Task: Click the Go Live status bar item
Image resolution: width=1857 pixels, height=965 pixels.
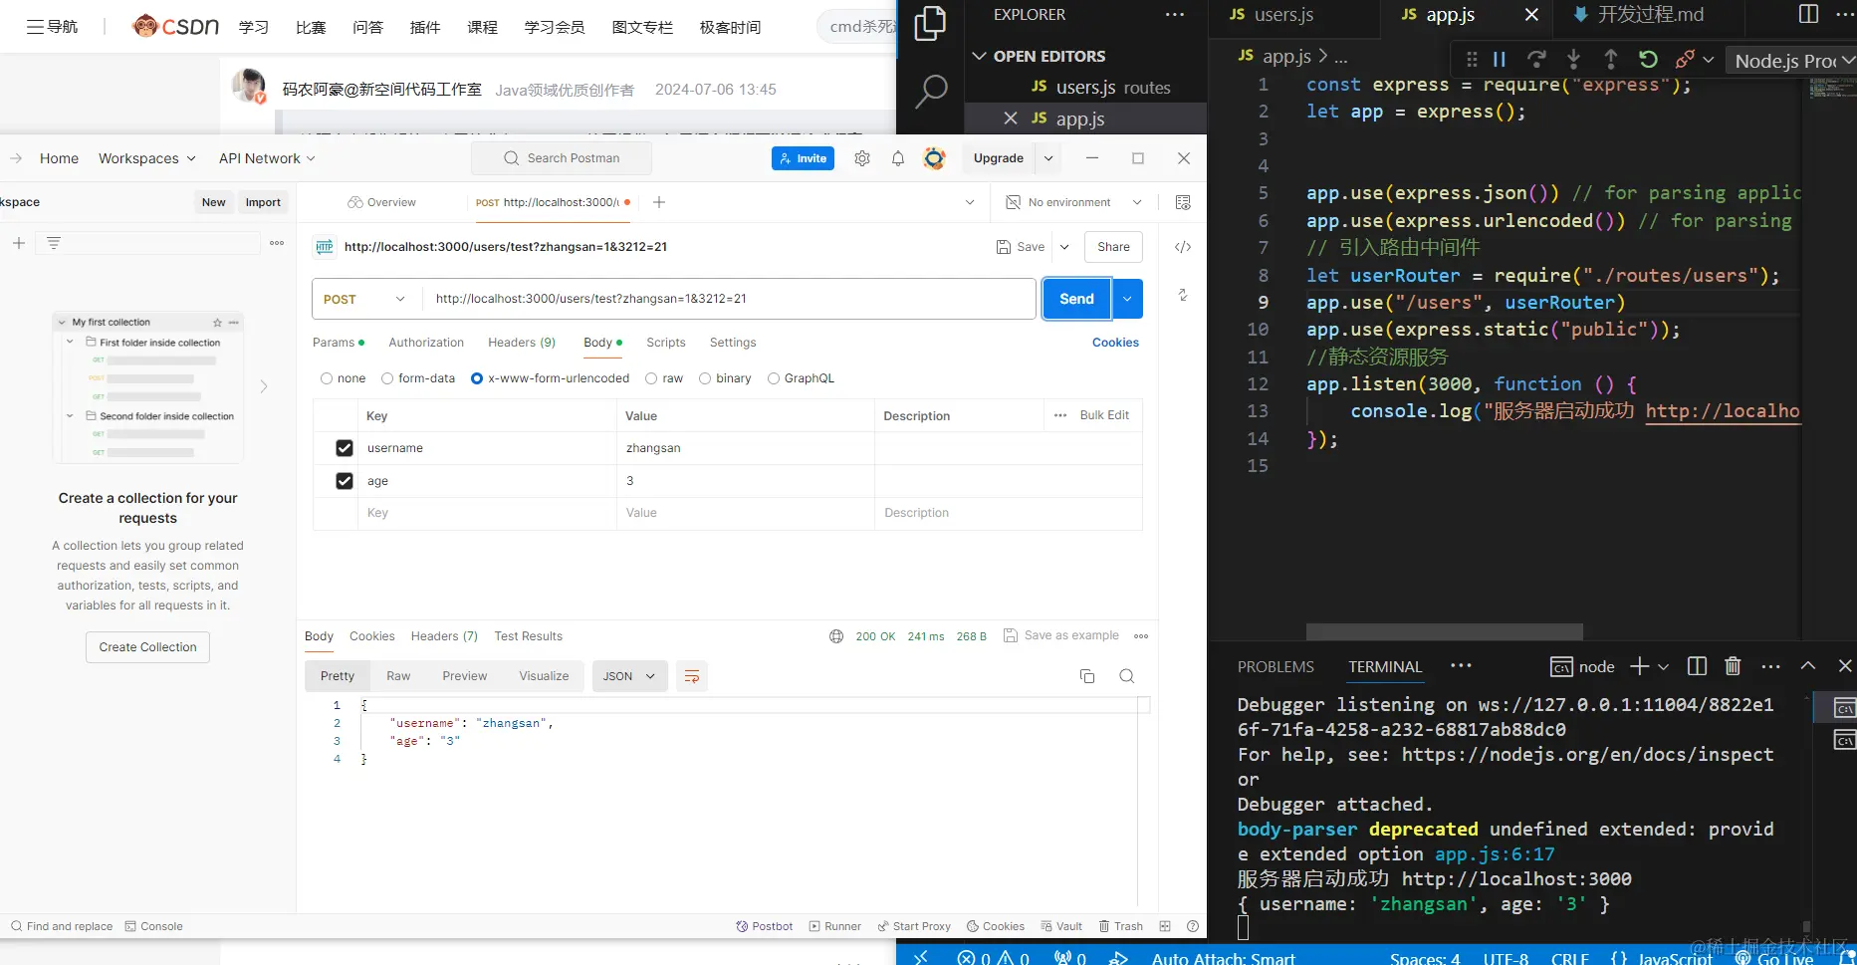Action: tap(1774, 957)
